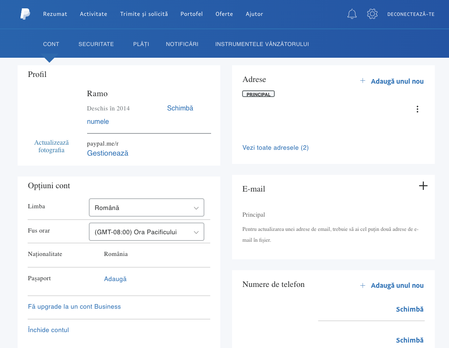Click Închide contul to close the account
449x348 pixels.
(48, 330)
